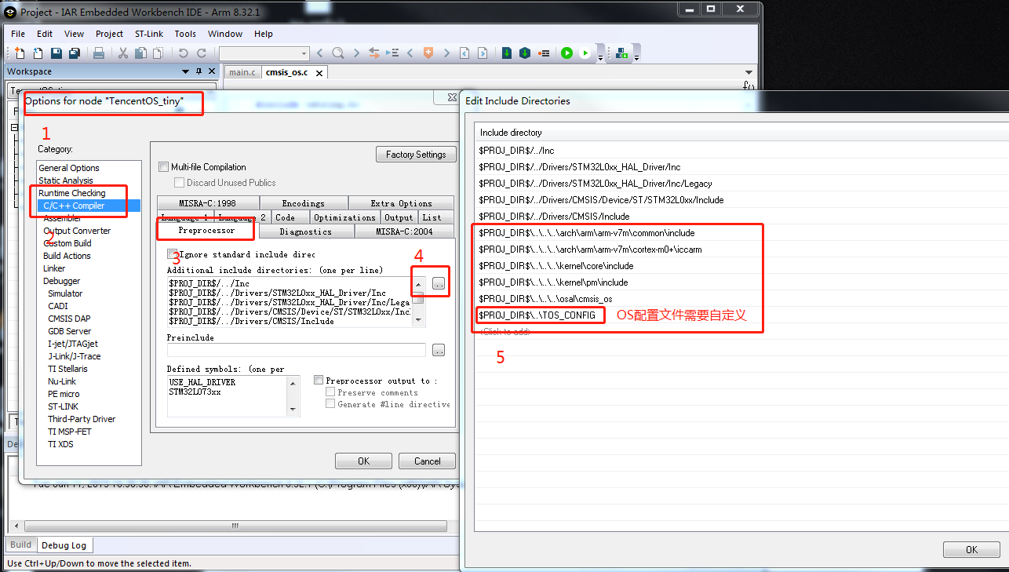Screen dimensions: 1009x572
Task: Browse with the Preinclude ellipsis button
Action: (x=439, y=350)
